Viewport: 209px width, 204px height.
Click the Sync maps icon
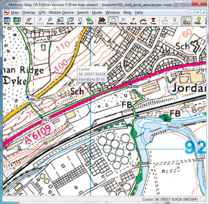pos(17,21)
